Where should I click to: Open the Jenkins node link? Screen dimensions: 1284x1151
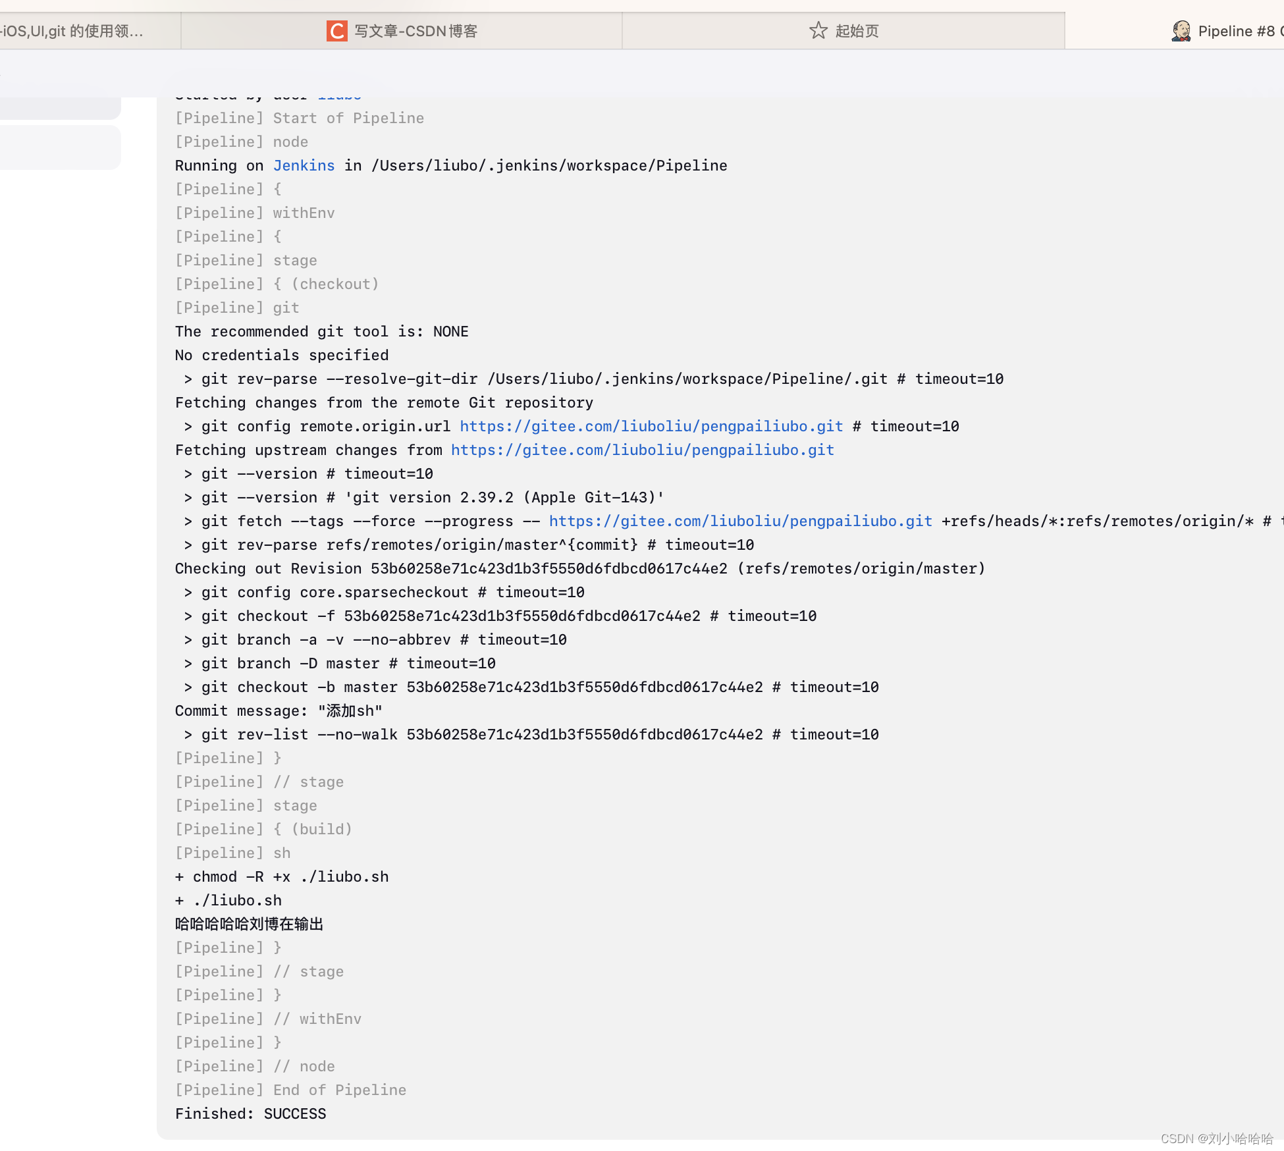(x=304, y=166)
